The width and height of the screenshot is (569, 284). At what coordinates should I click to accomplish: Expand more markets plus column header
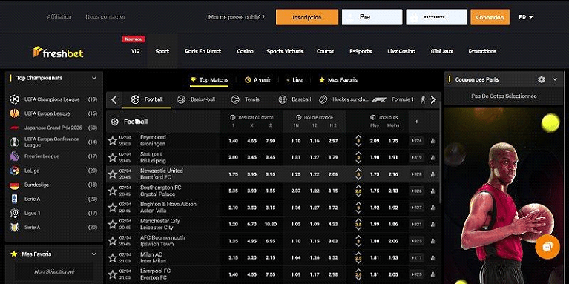tap(417, 122)
